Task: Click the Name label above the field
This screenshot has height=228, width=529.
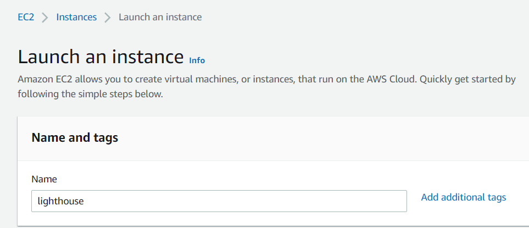Action: point(44,179)
